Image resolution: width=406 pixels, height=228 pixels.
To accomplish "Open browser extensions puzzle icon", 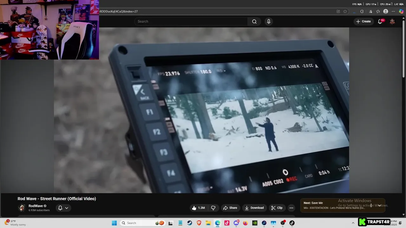I will click(362, 11).
